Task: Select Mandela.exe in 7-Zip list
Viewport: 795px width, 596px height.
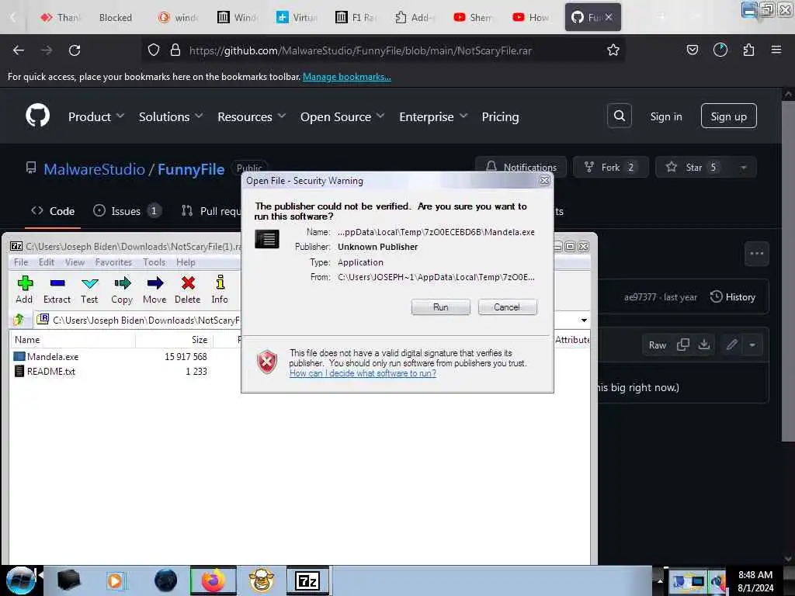Action: tap(54, 357)
